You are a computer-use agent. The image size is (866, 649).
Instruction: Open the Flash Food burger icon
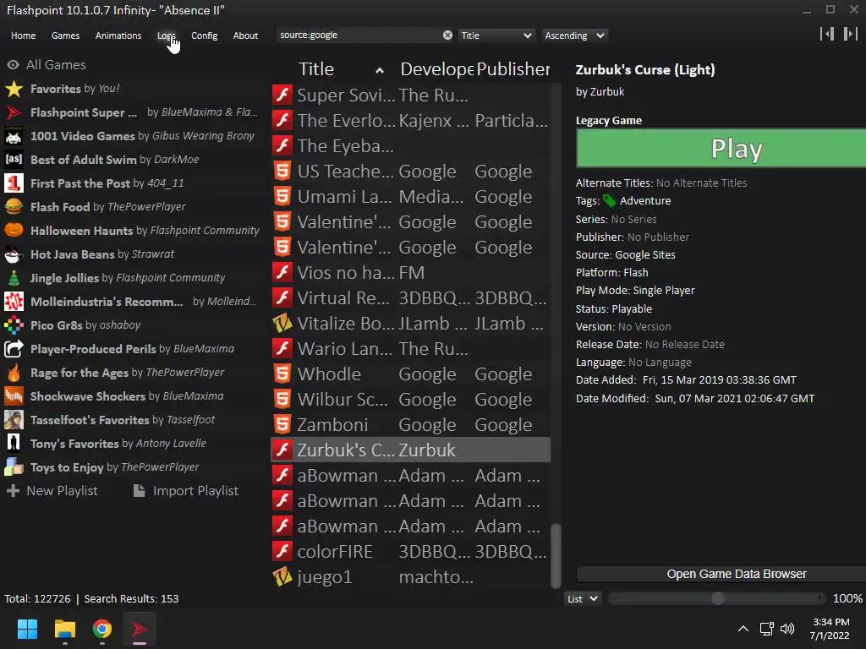[x=14, y=207]
